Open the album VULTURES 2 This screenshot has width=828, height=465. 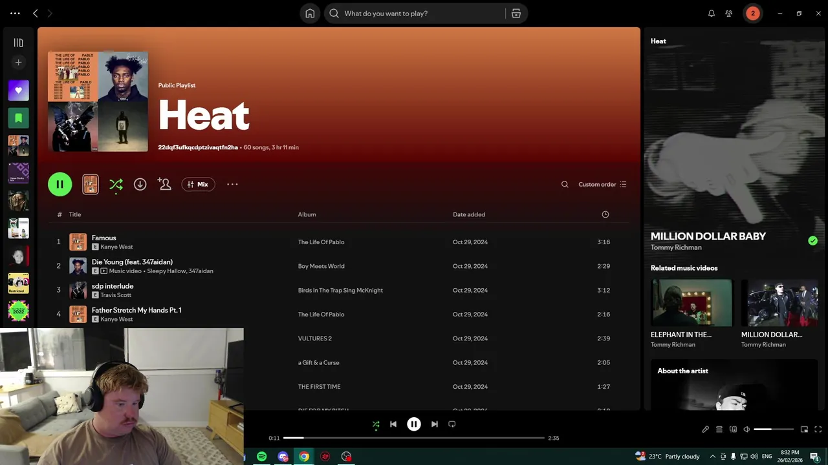[314, 338]
